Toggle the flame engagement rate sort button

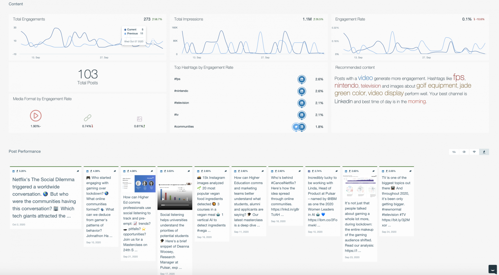click(x=484, y=152)
